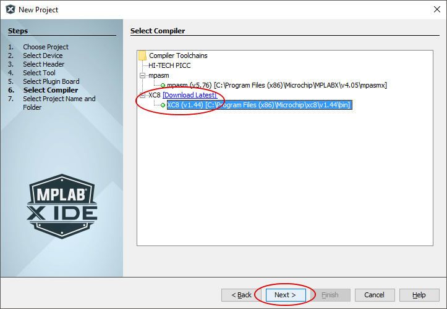The height and width of the screenshot is (309, 447).
Task: Go to the next wizard step
Action: (x=286, y=295)
